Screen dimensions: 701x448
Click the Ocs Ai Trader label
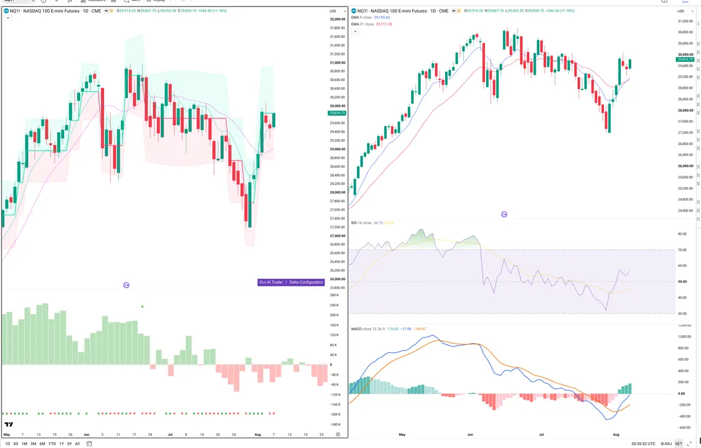tap(271, 282)
